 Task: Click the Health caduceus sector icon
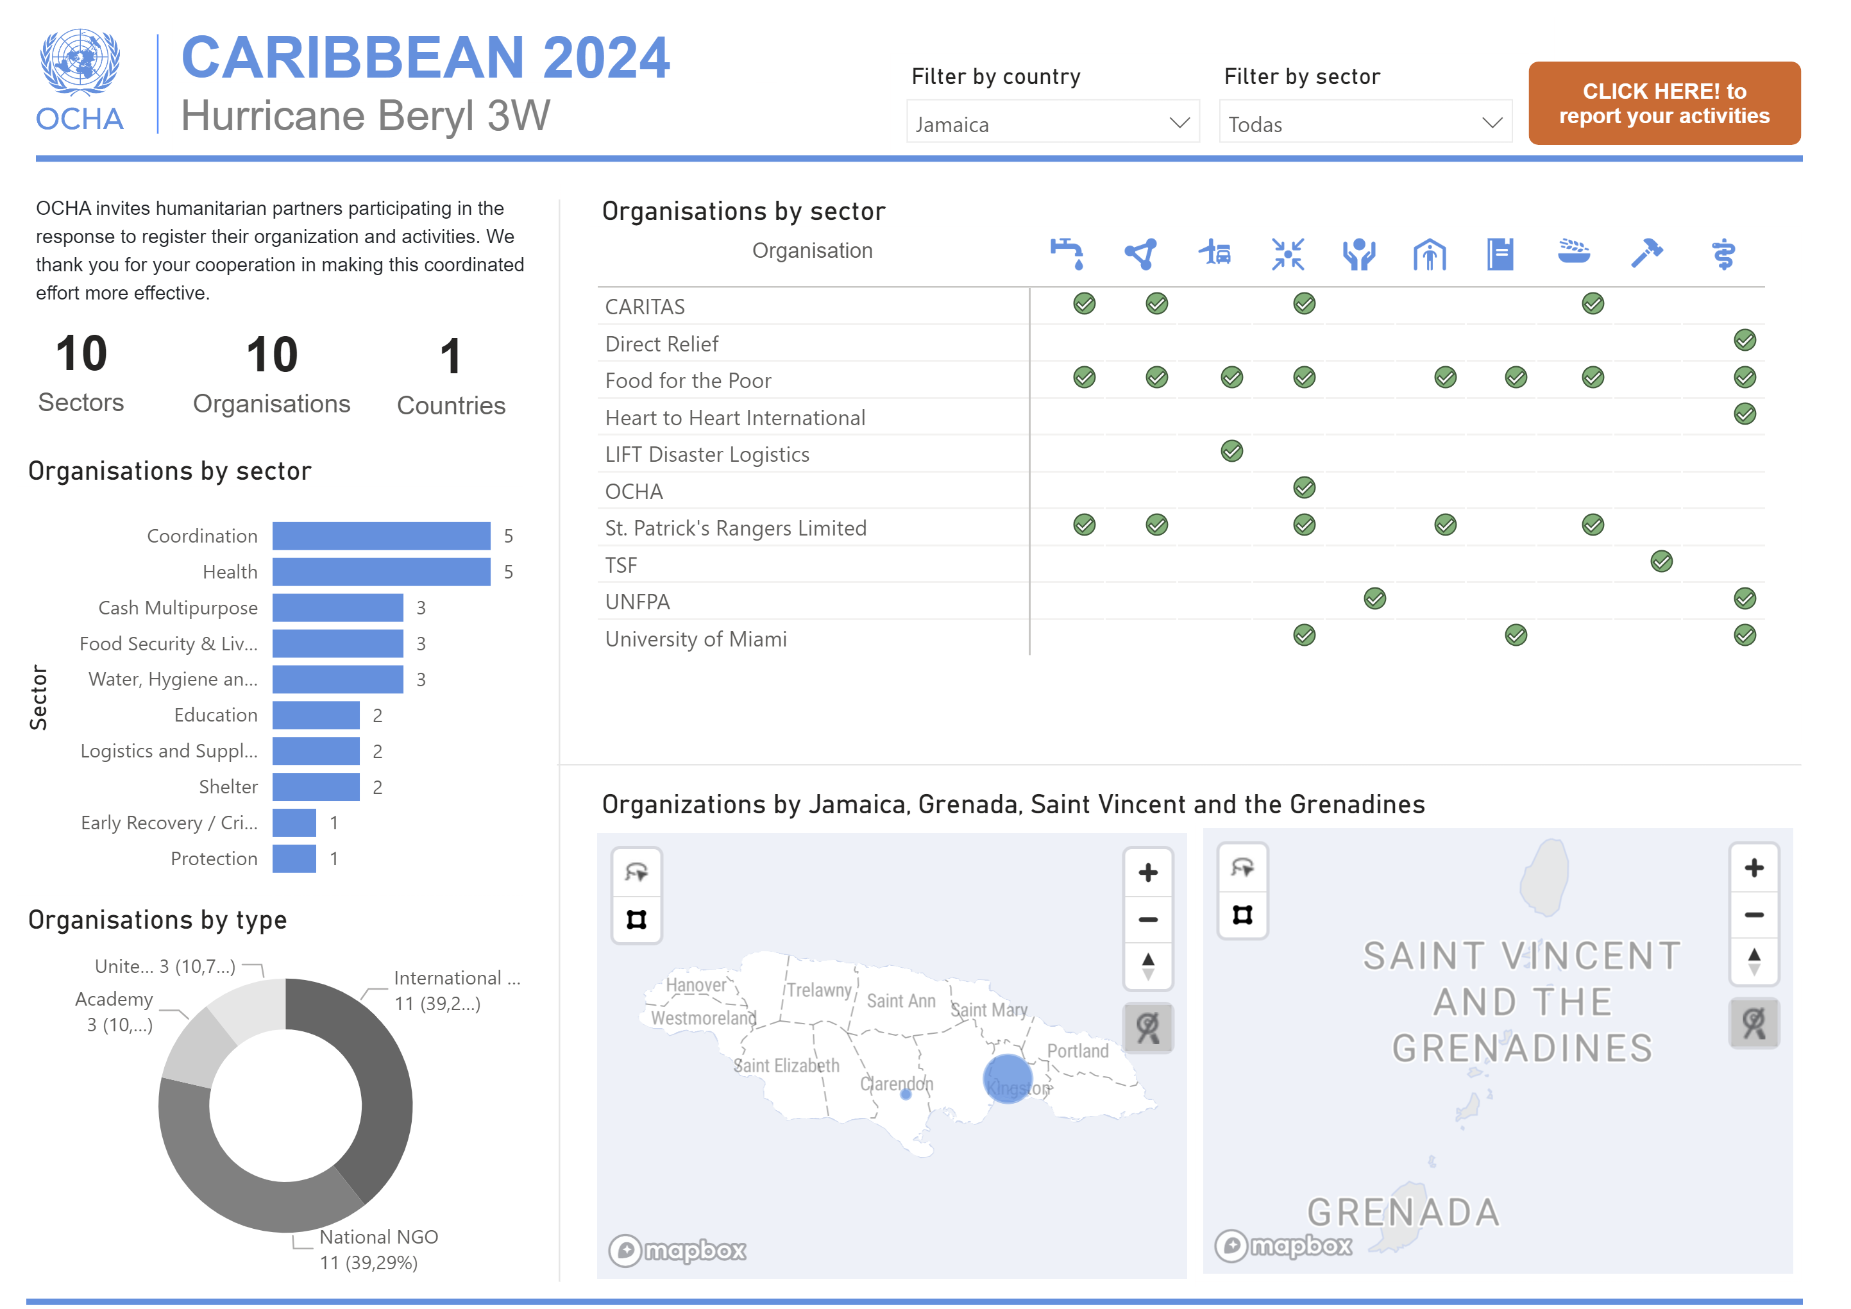(x=1723, y=254)
